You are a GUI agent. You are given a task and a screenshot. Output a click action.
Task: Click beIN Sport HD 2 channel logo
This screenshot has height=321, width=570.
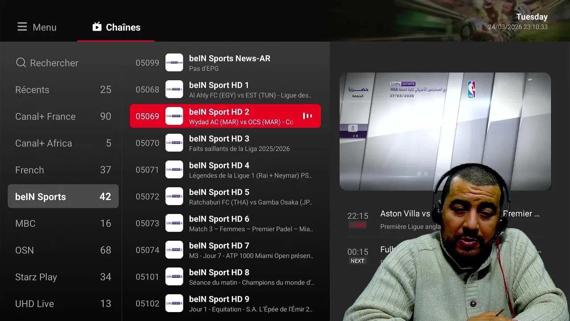[x=174, y=116]
